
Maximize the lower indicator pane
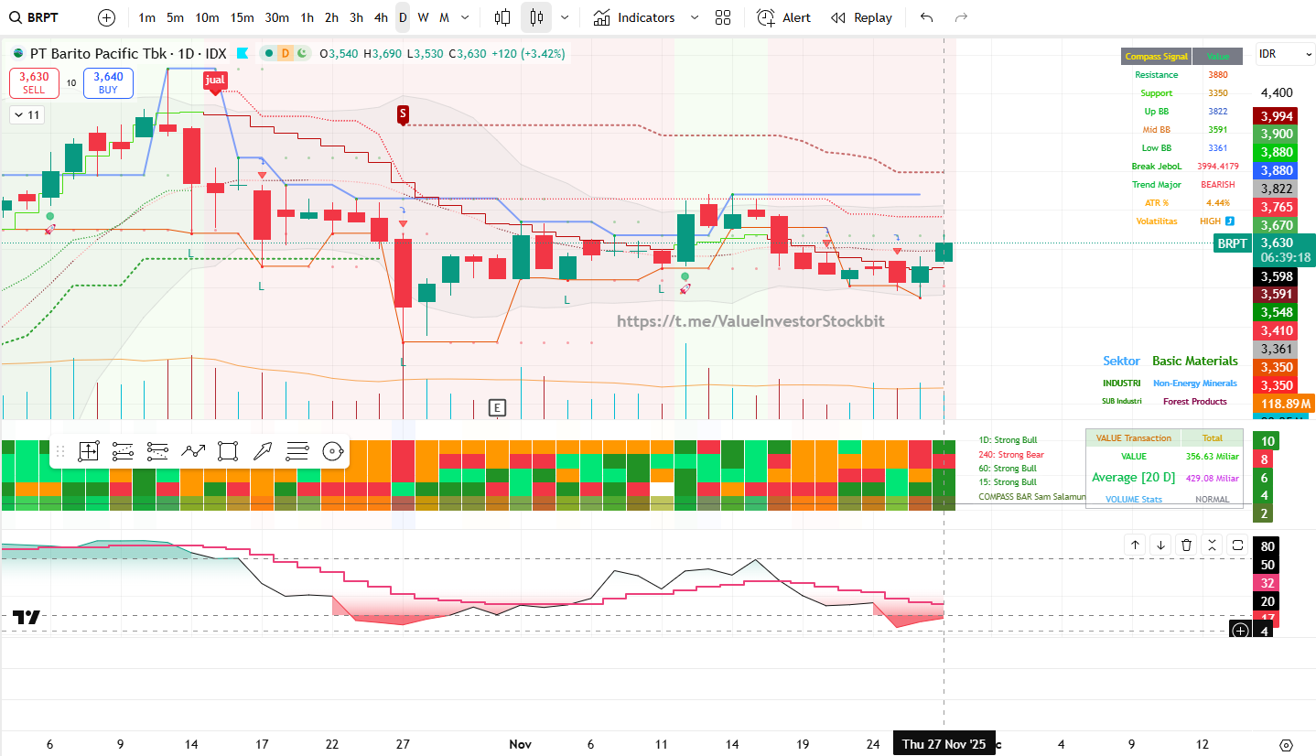[x=1237, y=545]
